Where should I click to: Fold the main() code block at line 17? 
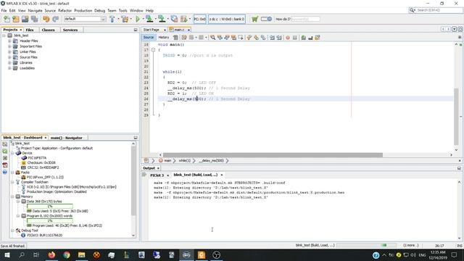(153, 50)
